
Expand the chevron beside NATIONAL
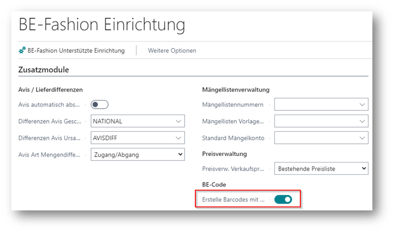(x=178, y=121)
